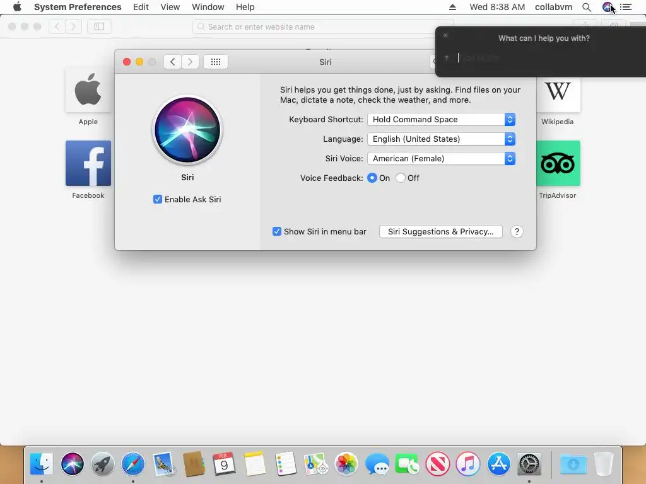This screenshot has width=646, height=484.
Task: Open the Keyboard Shortcut dropdown
Action: click(x=441, y=119)
